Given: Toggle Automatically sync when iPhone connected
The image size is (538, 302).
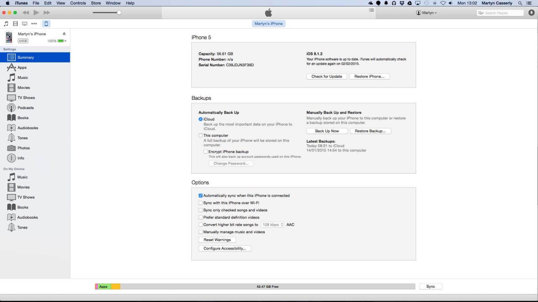Looking at the screenshot, I should pyautogui.click(x=201, y=195).
